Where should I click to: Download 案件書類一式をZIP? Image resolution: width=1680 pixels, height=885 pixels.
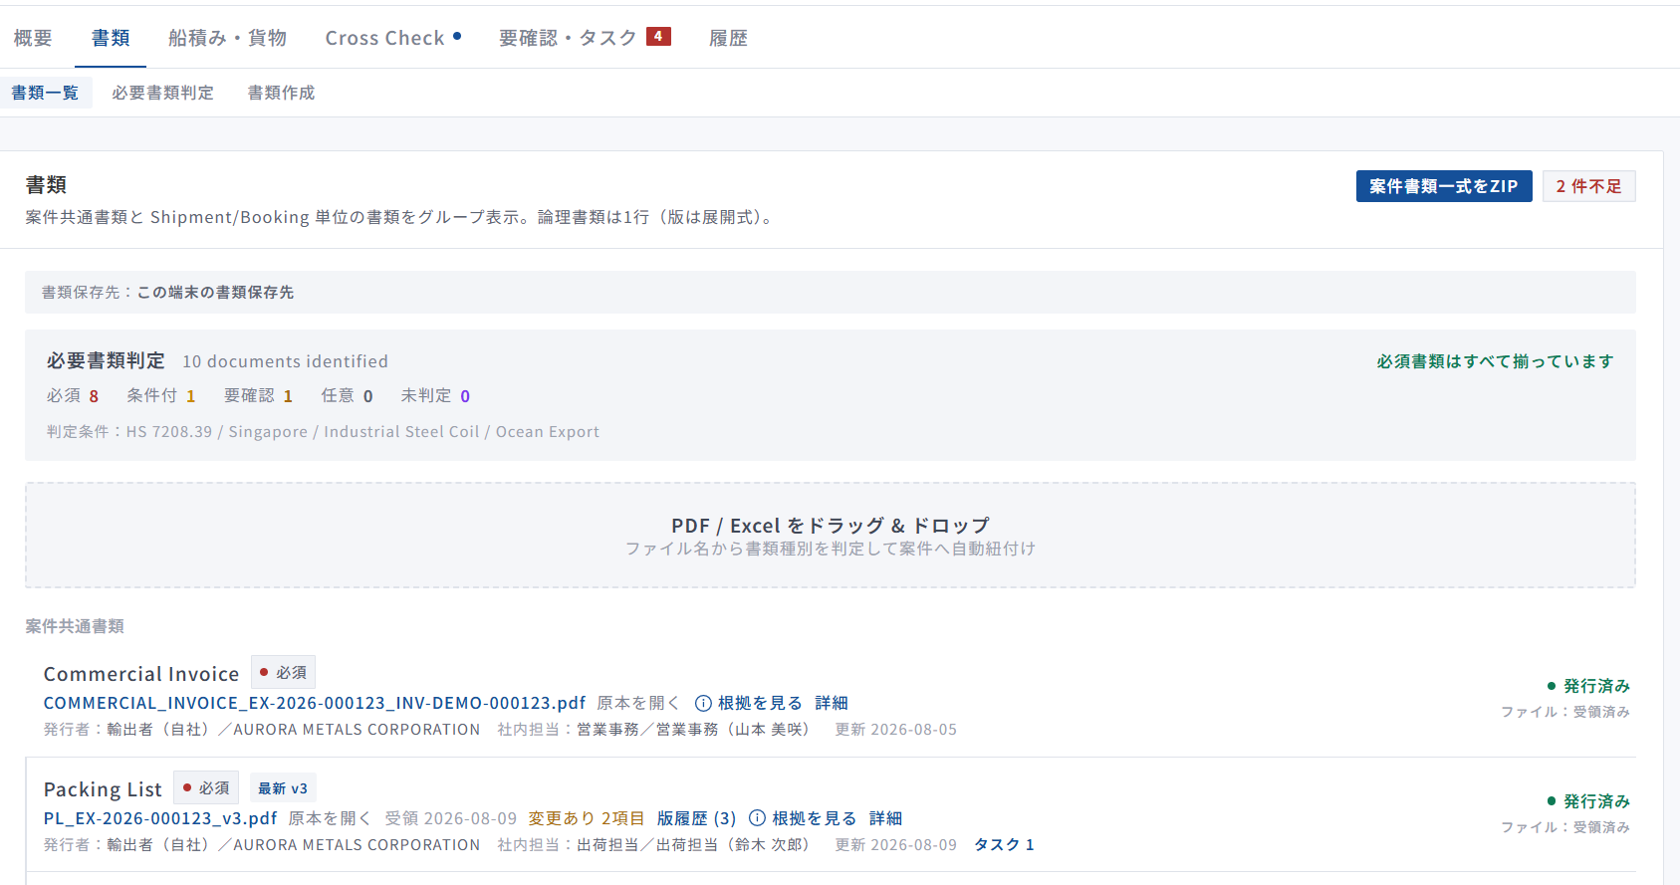1444,186
